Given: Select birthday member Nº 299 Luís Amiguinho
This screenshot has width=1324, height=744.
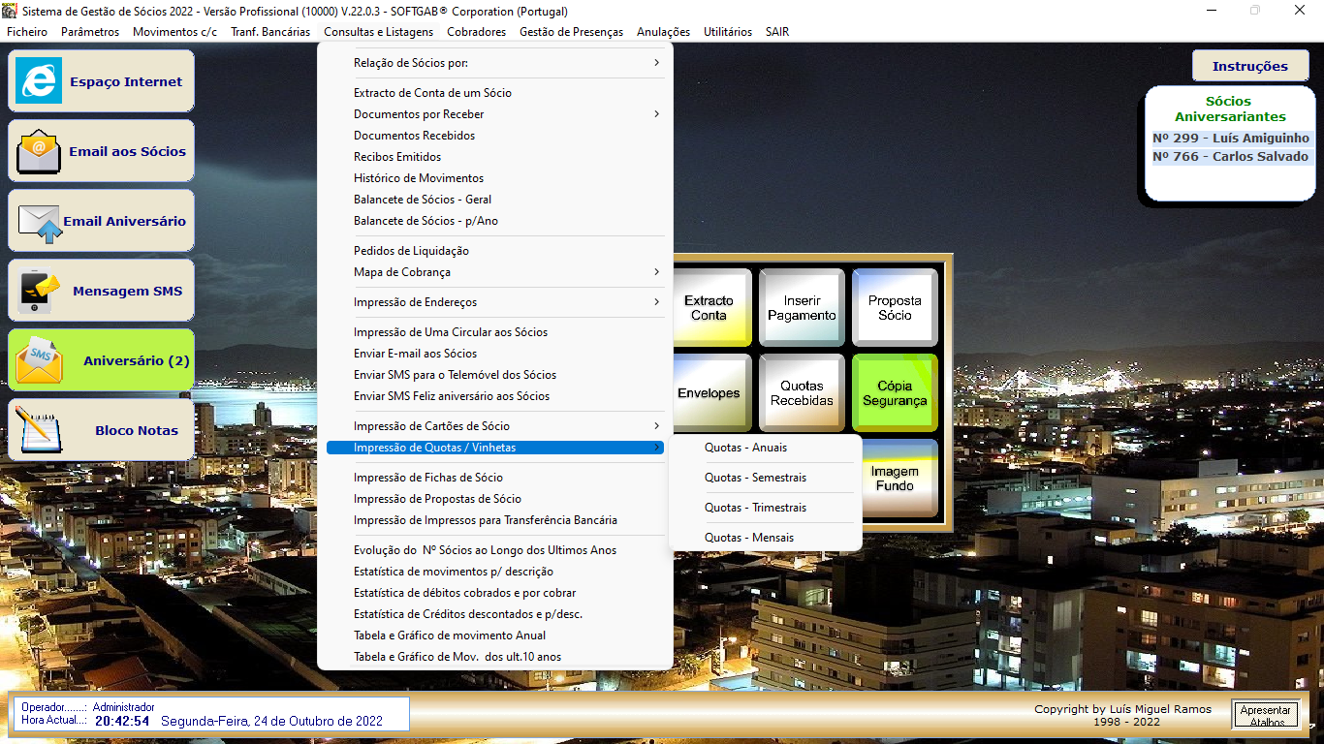Looking at the screenshot, I should pyautogui.click(x=1230, y=139).
